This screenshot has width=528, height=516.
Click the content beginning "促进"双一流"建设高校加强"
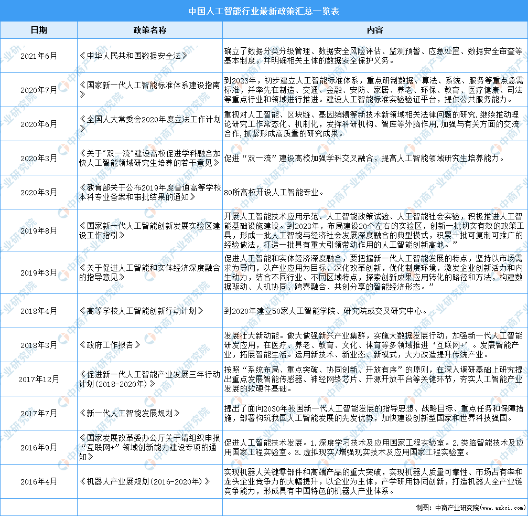click(x=364, y=158)
